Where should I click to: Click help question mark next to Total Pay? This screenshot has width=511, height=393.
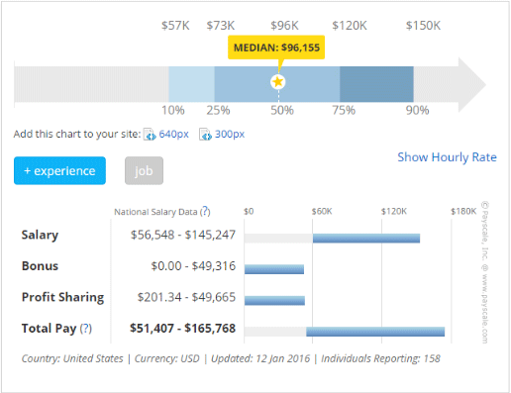86,329
